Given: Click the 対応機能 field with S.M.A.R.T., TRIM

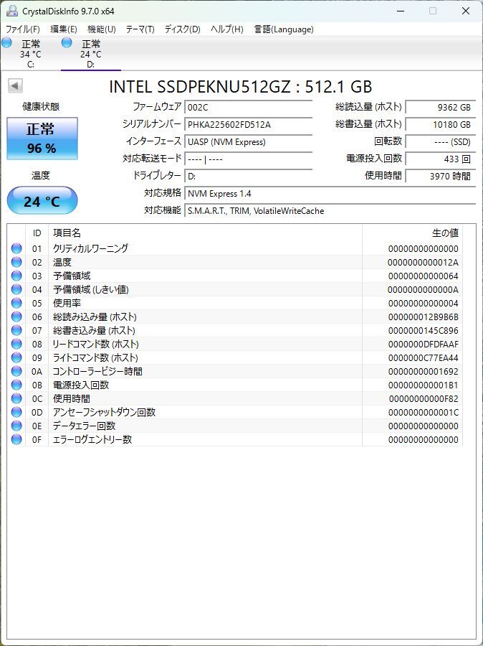Looking at the screenshot, I should point(330,210).
